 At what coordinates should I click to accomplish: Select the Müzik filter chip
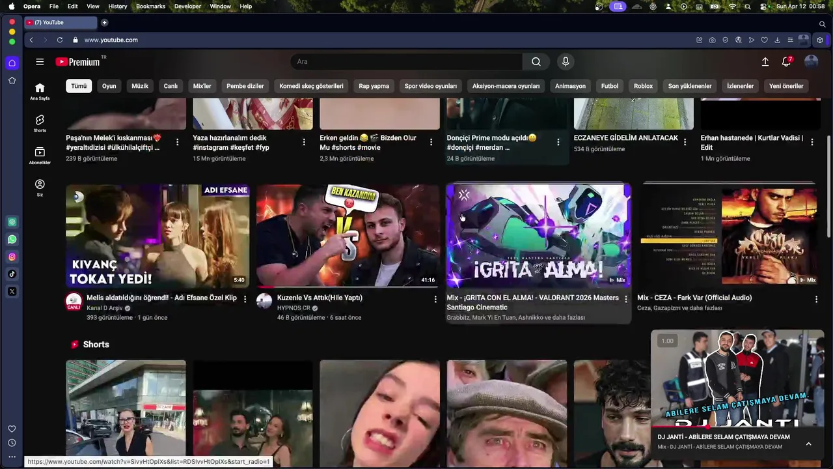pos(140,86)
